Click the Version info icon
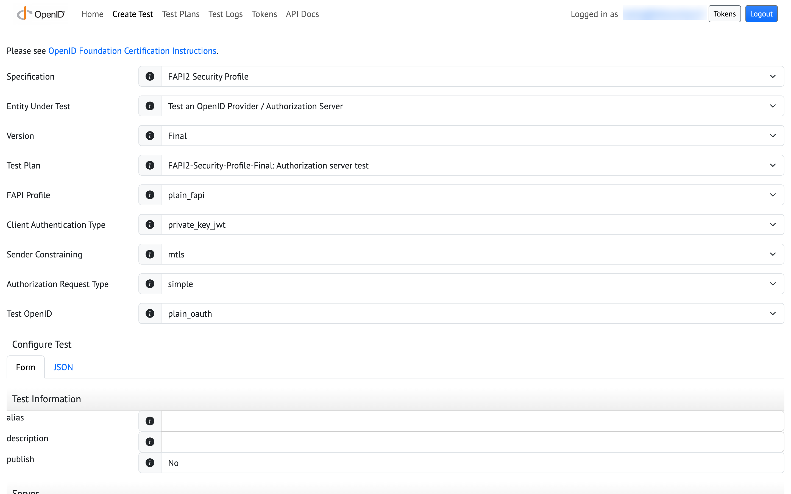Viewport: 791px width, 494px height. pyautogui.click(x=150, y=136)
